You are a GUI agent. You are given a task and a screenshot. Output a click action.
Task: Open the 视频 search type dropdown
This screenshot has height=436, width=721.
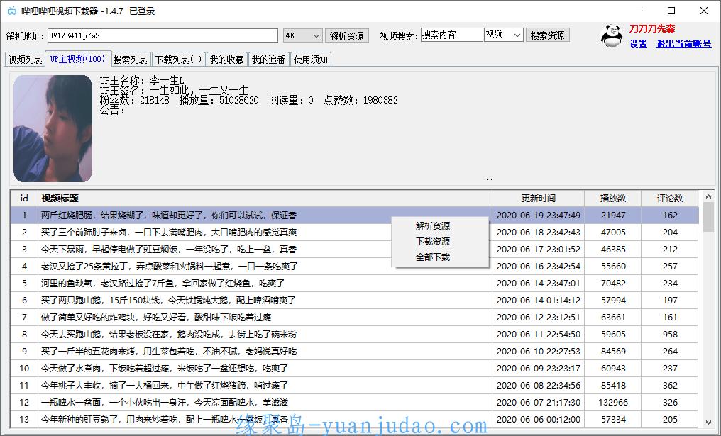(x=504, y=35)
